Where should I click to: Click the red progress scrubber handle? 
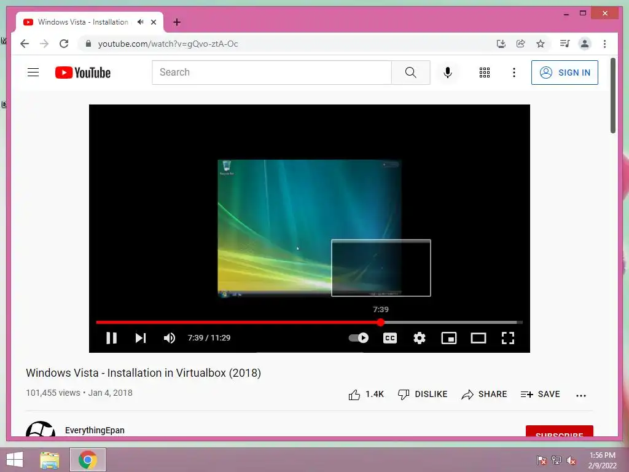pyautogui.click(x=380, y=322)
